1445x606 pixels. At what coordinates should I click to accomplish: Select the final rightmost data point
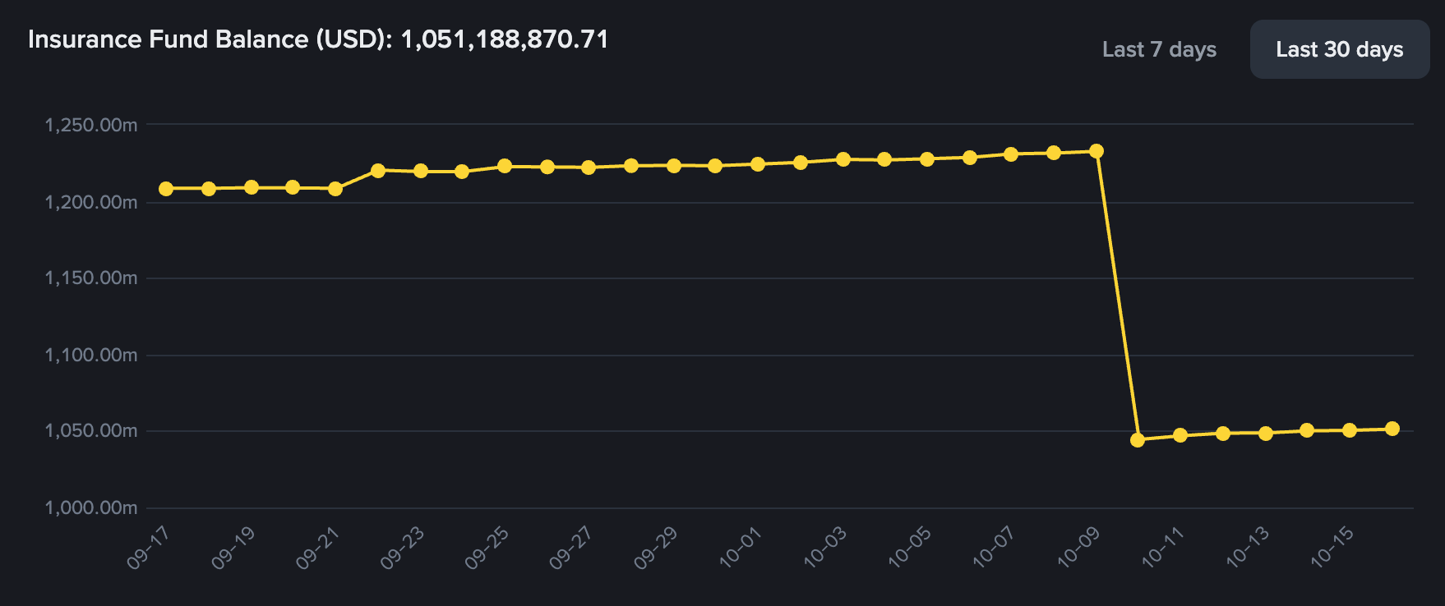click(1392, 429)
